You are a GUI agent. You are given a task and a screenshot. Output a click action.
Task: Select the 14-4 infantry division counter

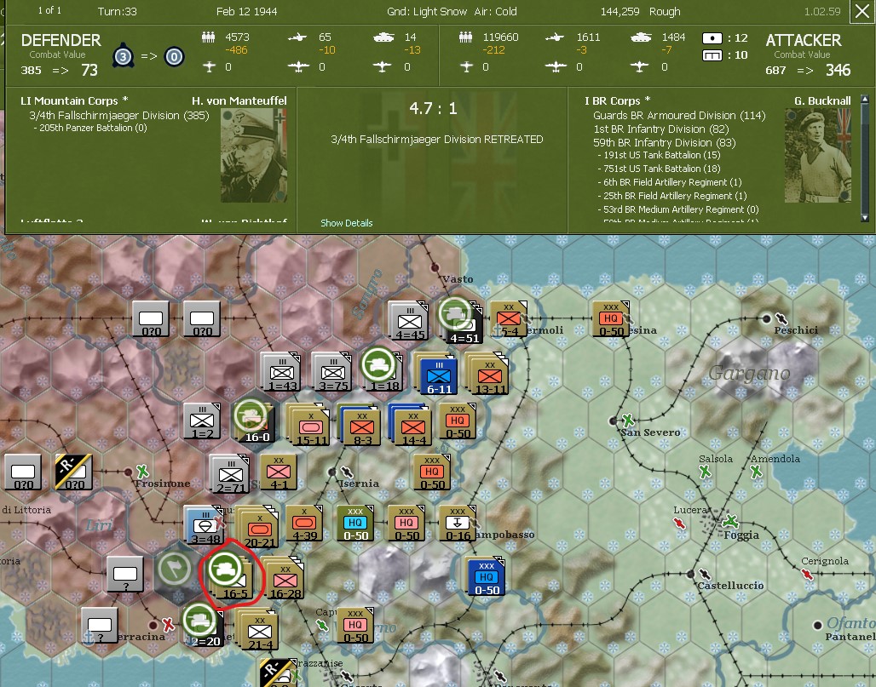pos(412,426)
